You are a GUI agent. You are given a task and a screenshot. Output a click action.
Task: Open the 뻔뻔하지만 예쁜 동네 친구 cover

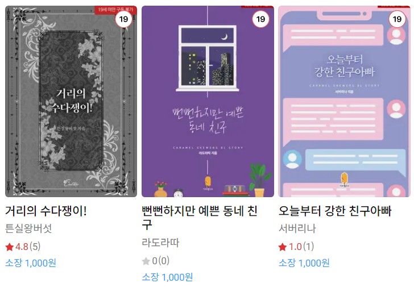208,101
